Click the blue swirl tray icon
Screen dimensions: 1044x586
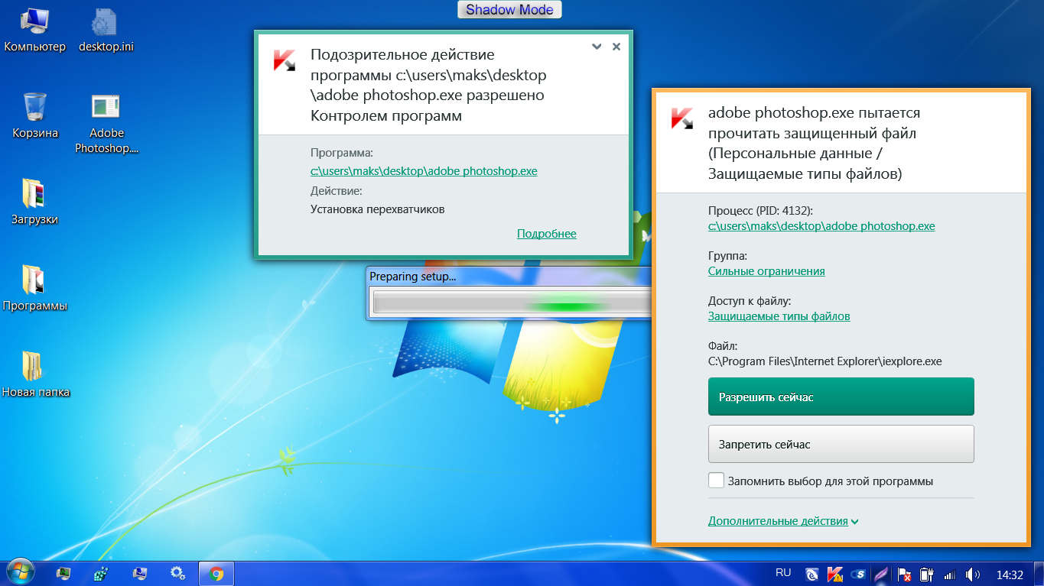click(x=812, y=574)
